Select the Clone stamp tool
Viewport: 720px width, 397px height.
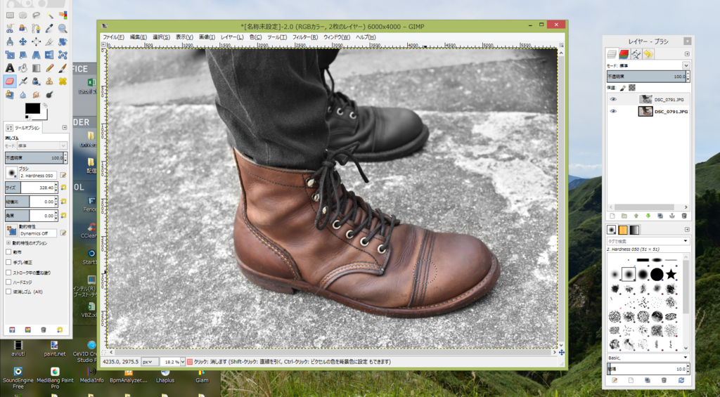(x=50, y=82)
